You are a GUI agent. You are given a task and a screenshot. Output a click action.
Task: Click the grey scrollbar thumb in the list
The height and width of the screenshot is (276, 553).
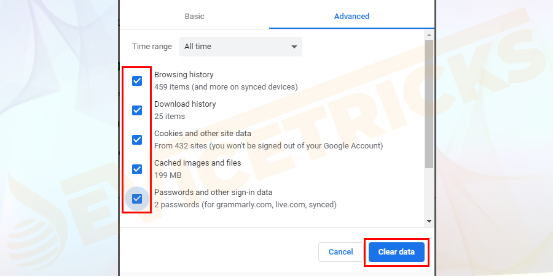point(429,104)
